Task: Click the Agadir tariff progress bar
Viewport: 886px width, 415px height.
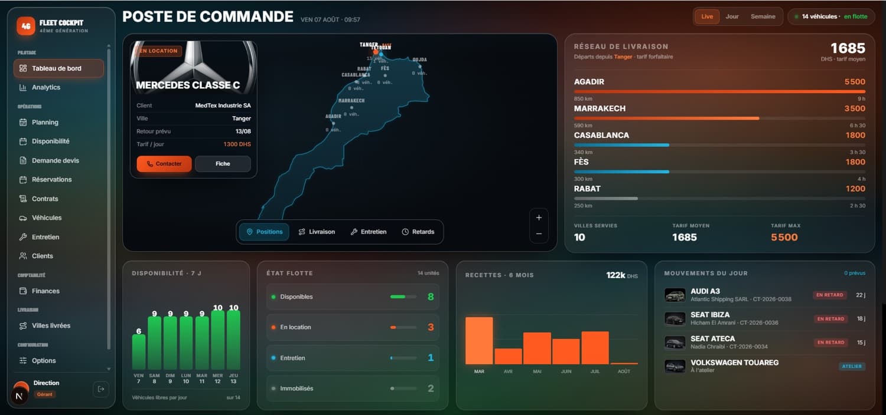Action: pos(719,91)
